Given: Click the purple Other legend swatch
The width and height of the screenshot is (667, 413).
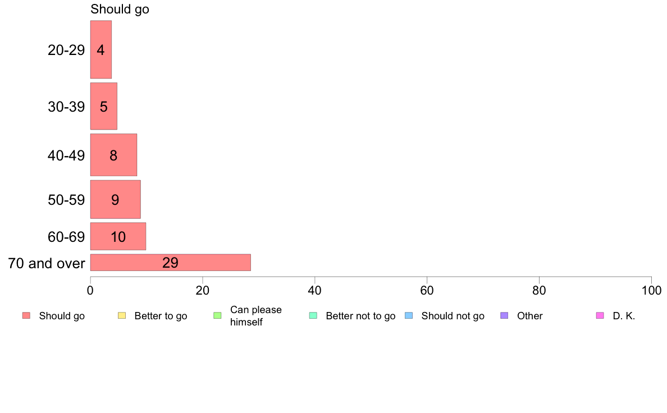Looking at the screenshot, I should [x=505, y=315].
